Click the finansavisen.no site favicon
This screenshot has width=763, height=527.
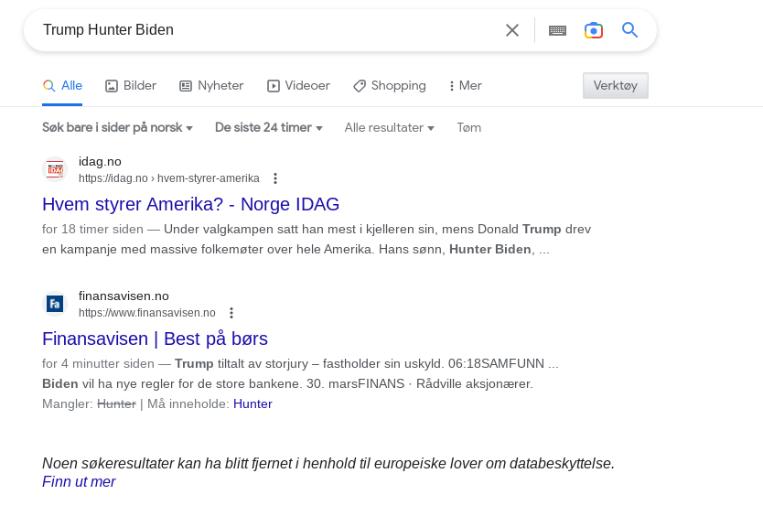click(55, 304)
